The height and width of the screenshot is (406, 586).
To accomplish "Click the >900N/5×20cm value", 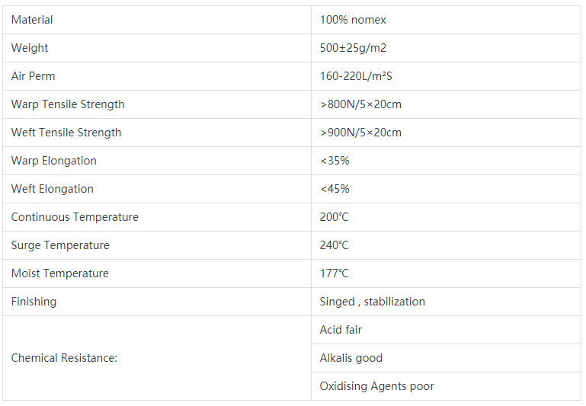I will pos(360,133).
